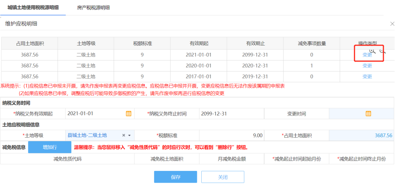Click the 占用土地面积 table column header
The height and width of the screenshot is (194, 396).
30,43
